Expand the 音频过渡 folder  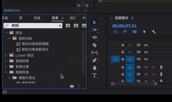[6, 66]
